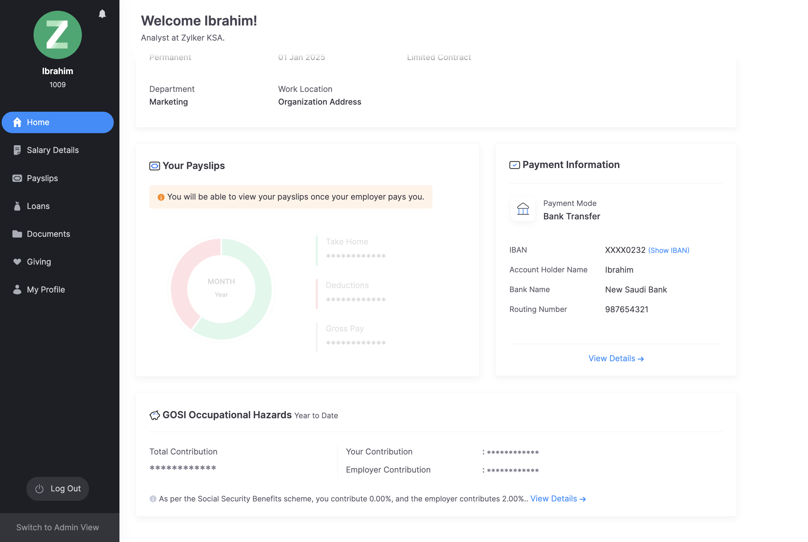808x542 pixels.
Task: Click the Giving heart icon
Action: pyautogui.click(x=17, y=262)
